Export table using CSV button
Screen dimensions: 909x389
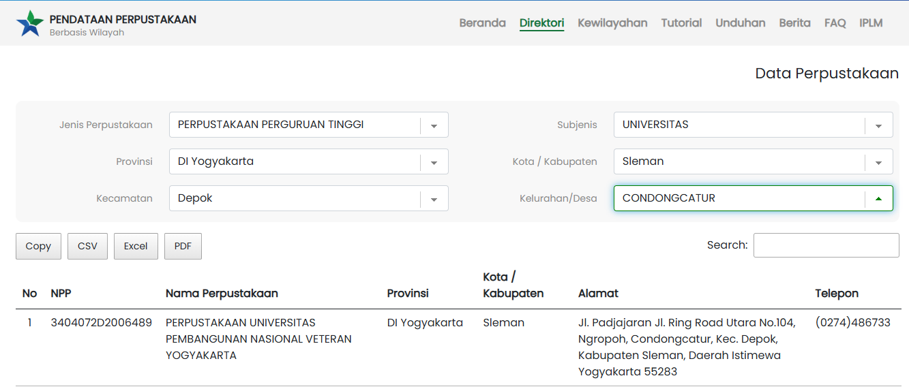coord(87,247)
